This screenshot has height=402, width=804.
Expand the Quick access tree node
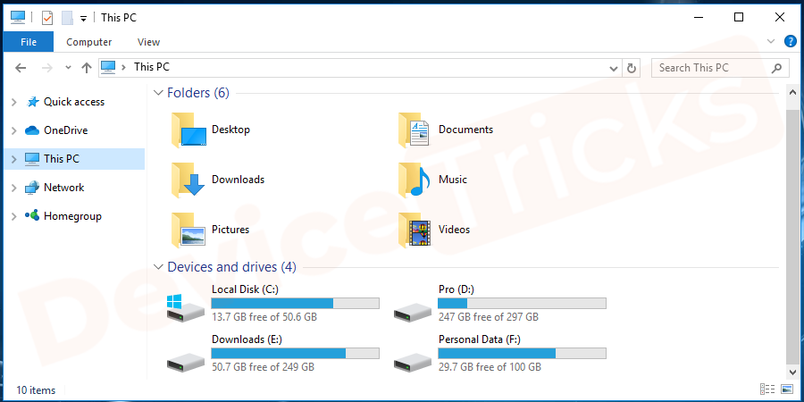[x=13, y=102]
